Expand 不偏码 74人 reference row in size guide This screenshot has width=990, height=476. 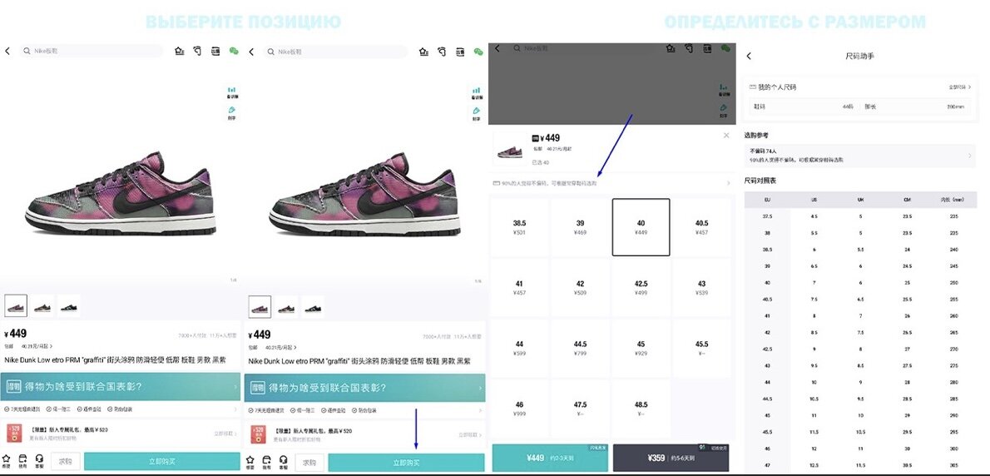point(860,155)
